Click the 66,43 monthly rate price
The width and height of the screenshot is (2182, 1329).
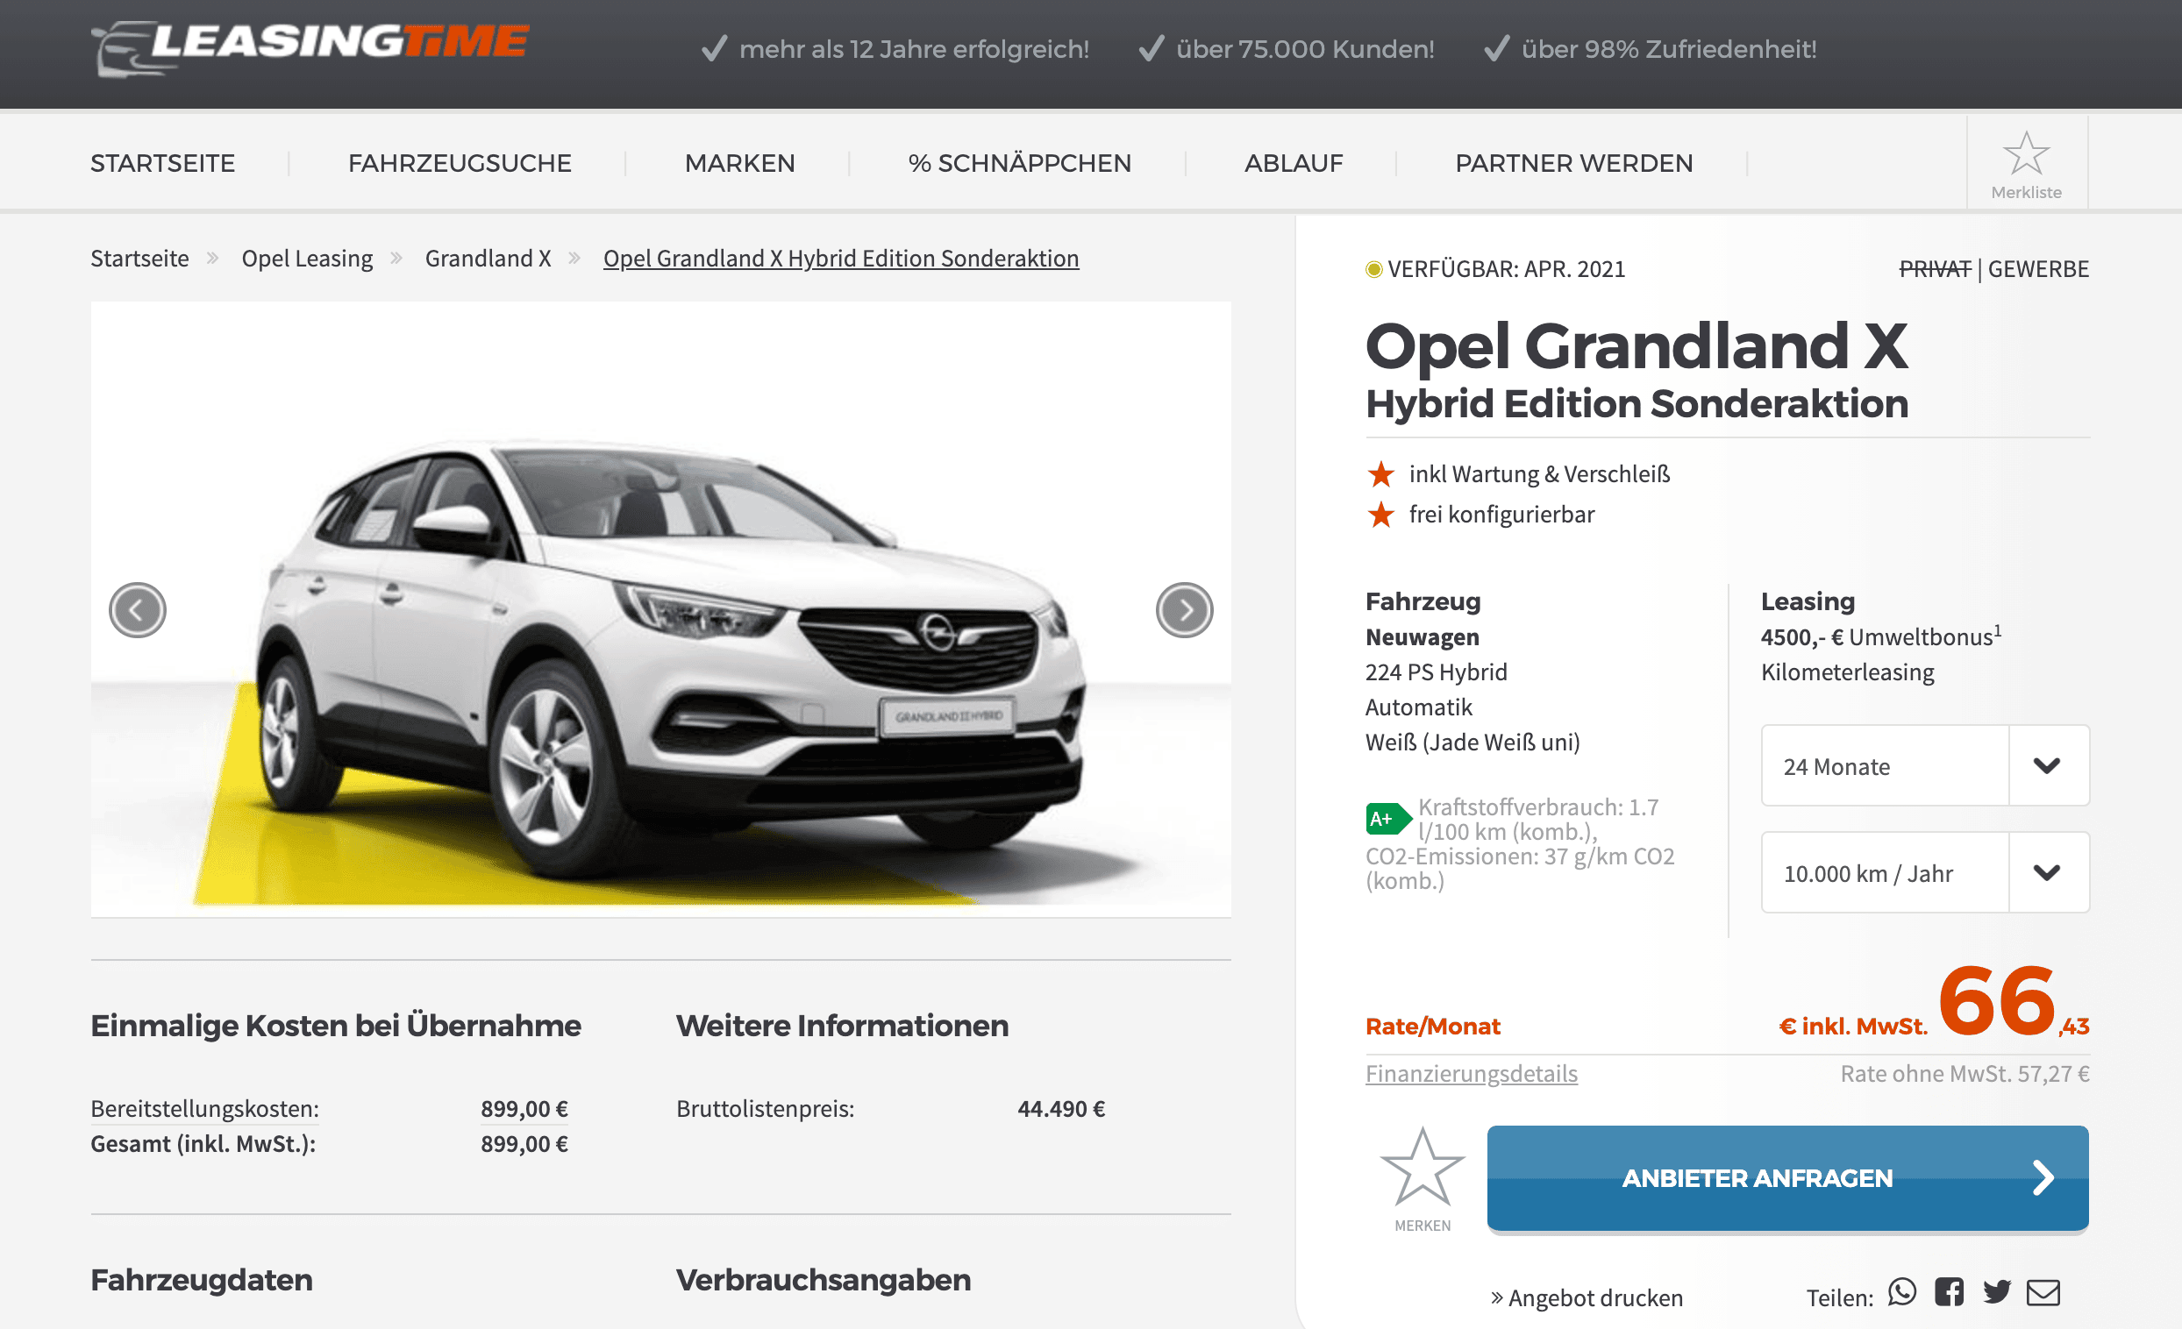tap(2013, 1003)
